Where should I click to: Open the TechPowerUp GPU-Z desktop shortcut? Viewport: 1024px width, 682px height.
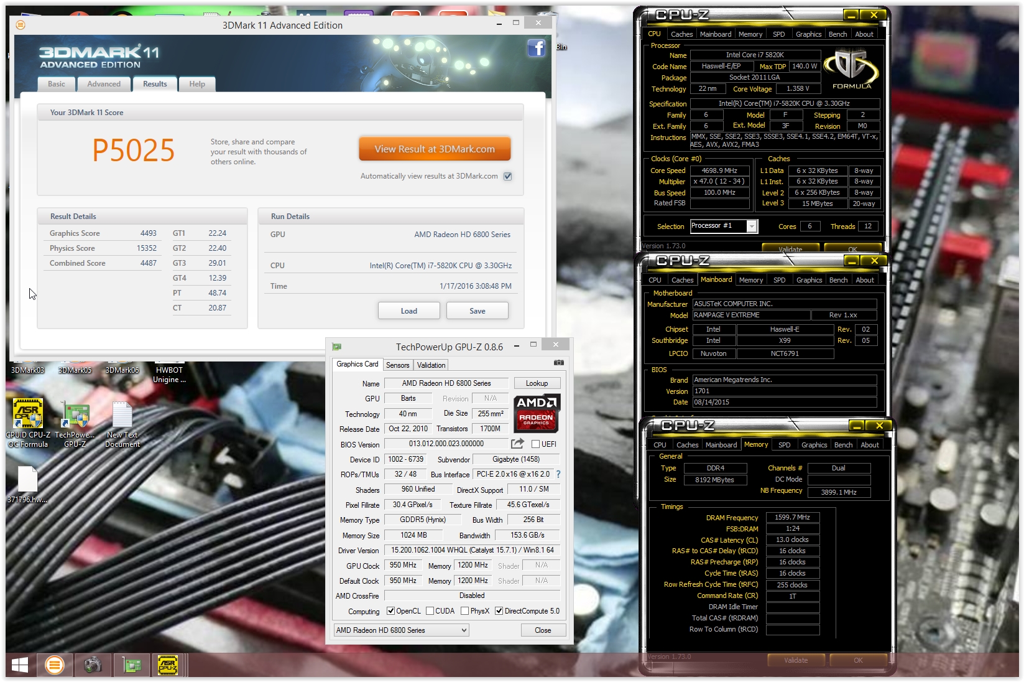(75, 423)
